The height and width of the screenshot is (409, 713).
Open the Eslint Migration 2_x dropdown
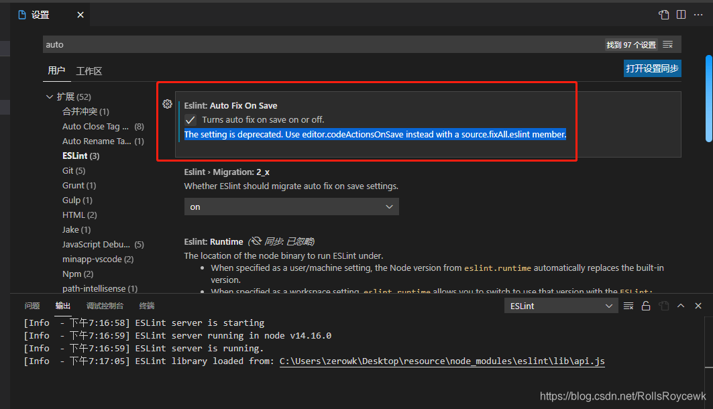pyautogui.click(x=292, y=207)
